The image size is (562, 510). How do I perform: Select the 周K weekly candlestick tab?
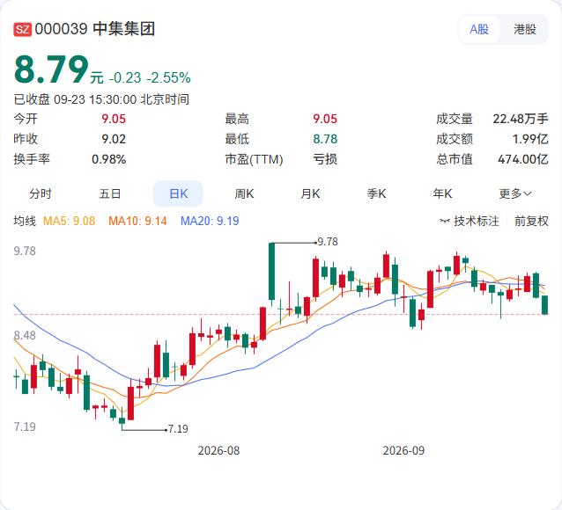tap(244, 194)
